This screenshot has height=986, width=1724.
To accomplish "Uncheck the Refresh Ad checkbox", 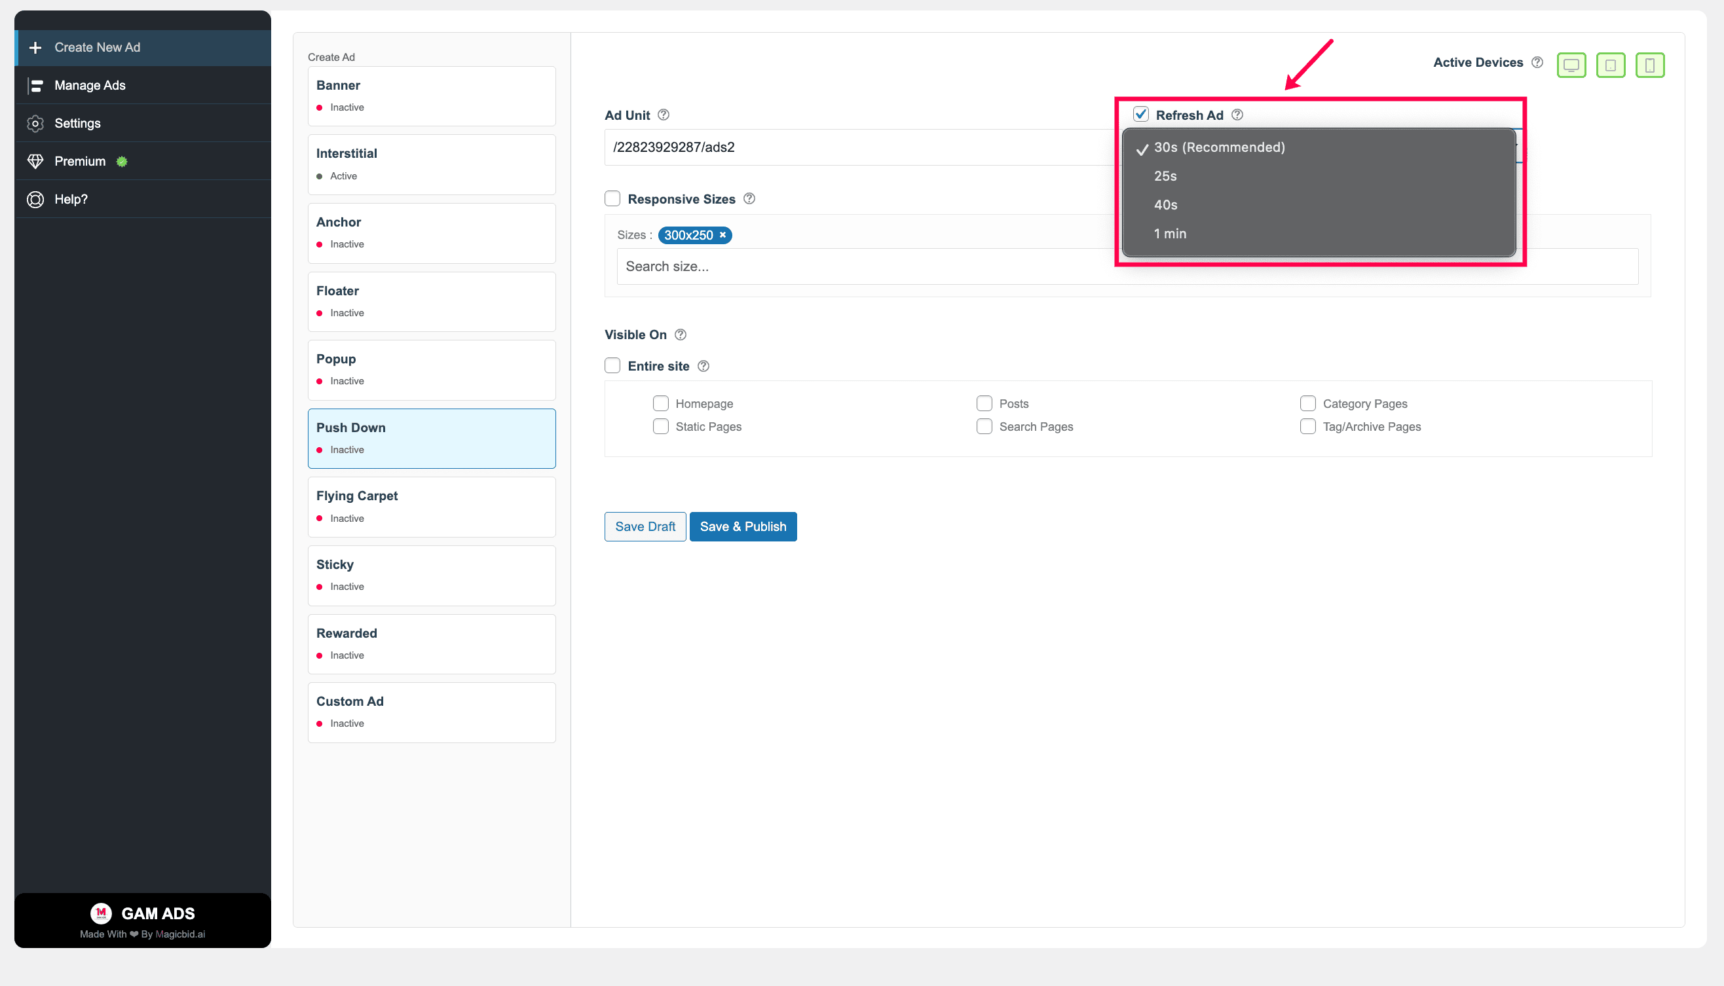I will click(x=1141, y=115).
